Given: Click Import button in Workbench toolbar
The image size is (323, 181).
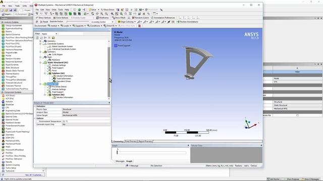Looking at the screenshot, I should [7, 14].
